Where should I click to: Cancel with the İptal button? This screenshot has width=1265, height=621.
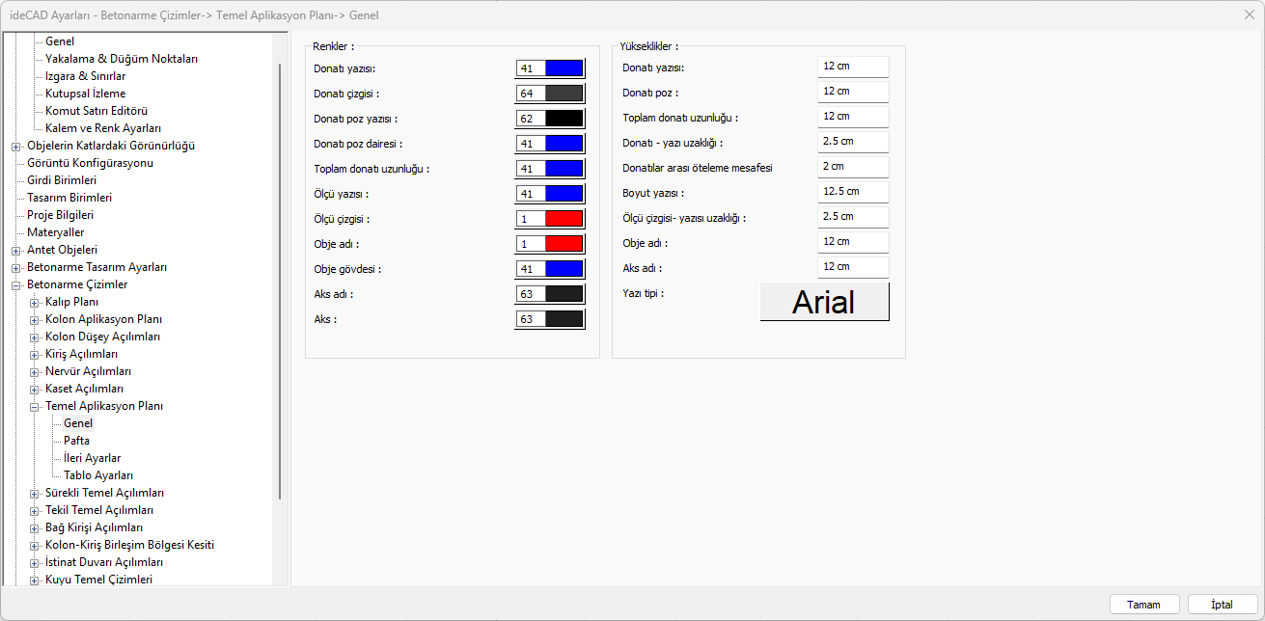coord(1223,605)
